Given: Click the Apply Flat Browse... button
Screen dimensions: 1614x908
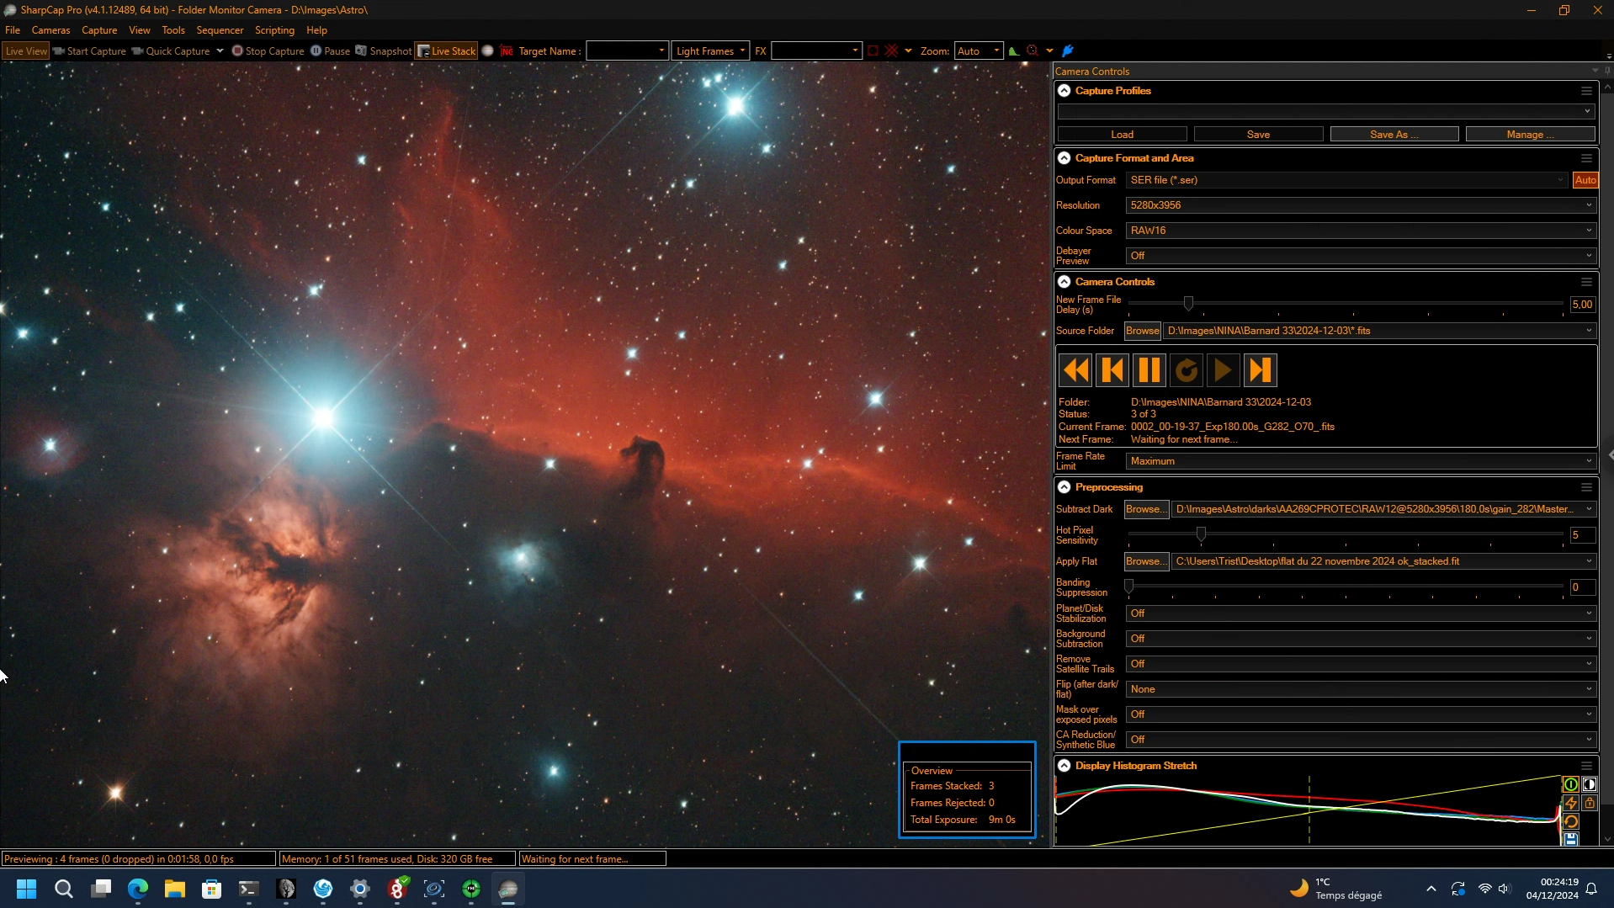Looking at the screenshot, I should click(1146, 561).
